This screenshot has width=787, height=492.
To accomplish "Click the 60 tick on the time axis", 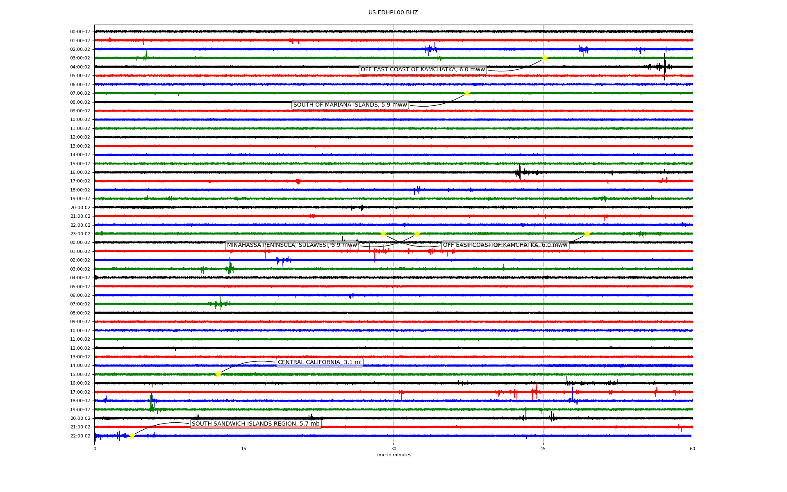I will [x=692, y=449].
